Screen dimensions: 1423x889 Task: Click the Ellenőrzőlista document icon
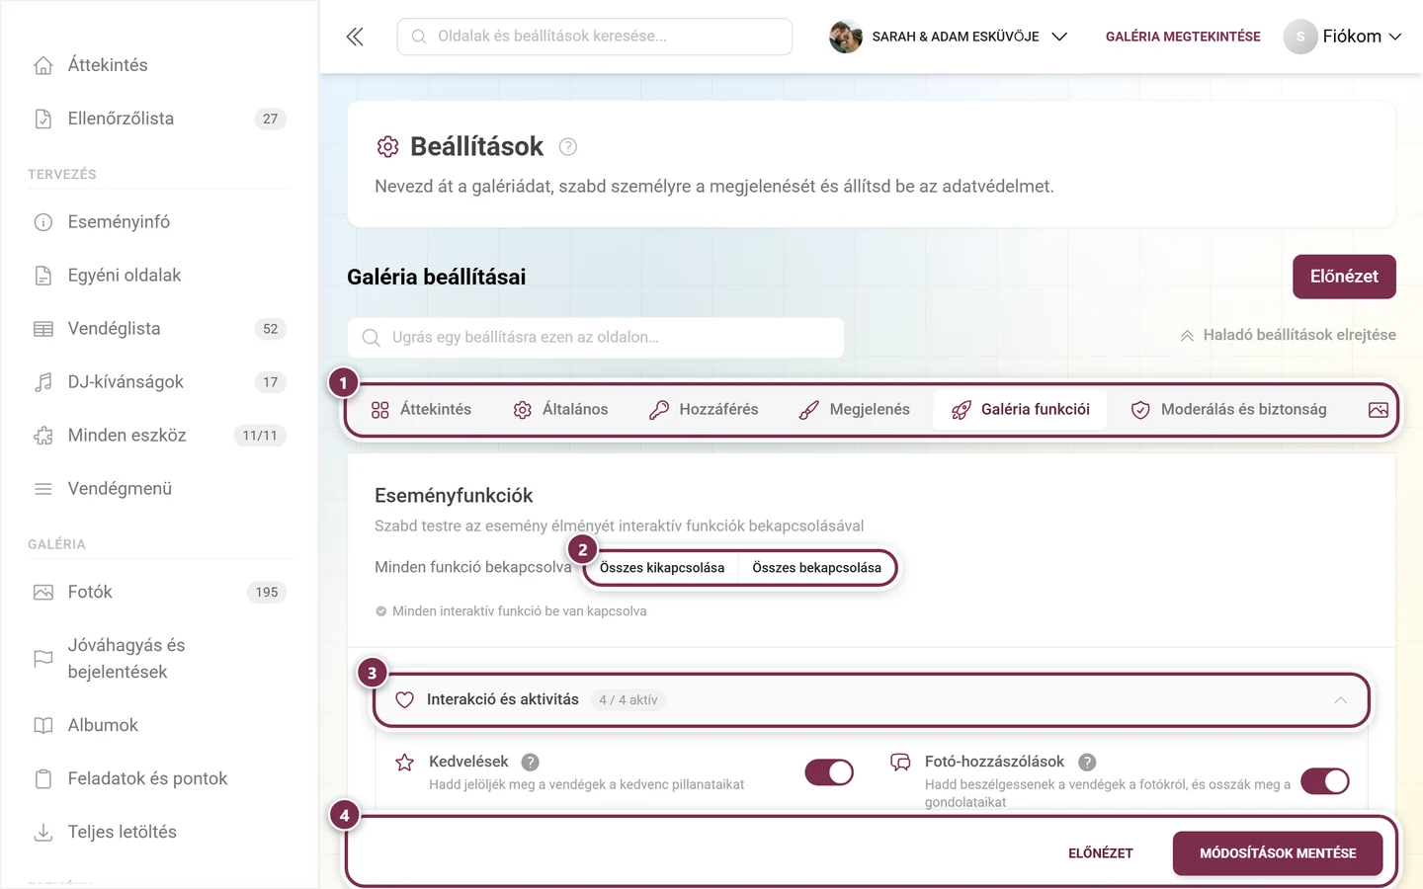click(x=43, y=119)
